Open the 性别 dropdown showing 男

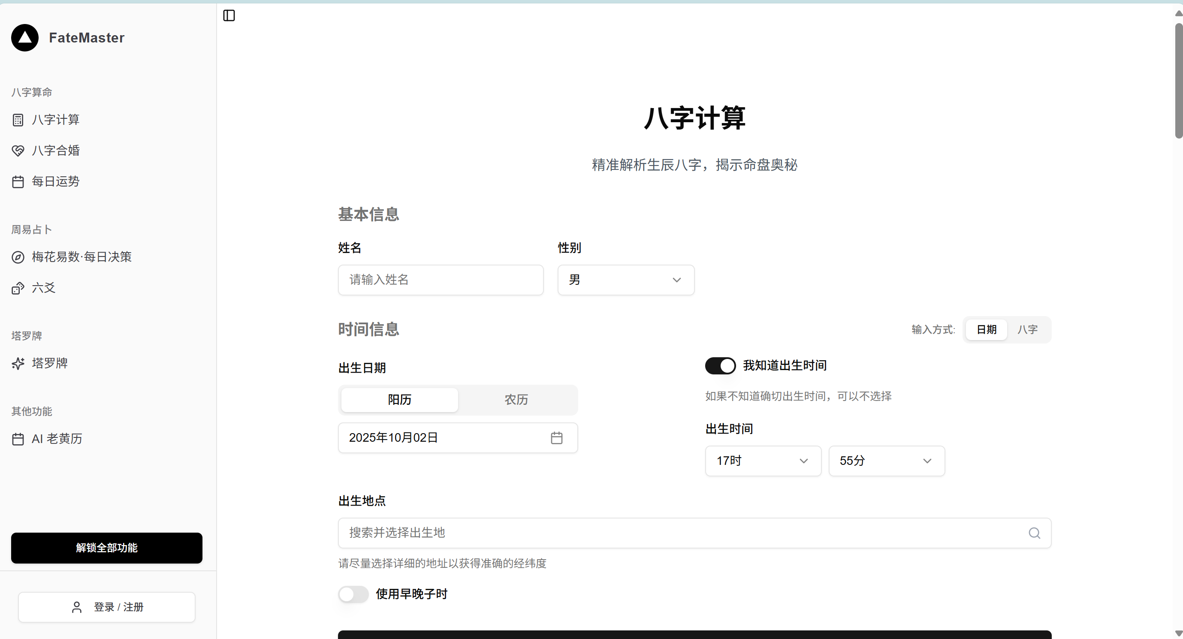[x=625, y=280]
